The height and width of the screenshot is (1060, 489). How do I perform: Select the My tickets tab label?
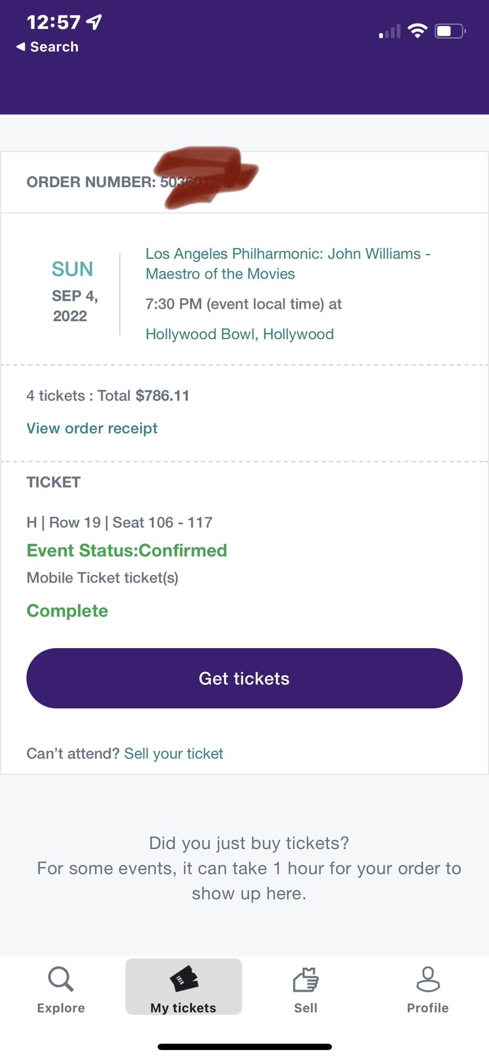pos(184,1008)
